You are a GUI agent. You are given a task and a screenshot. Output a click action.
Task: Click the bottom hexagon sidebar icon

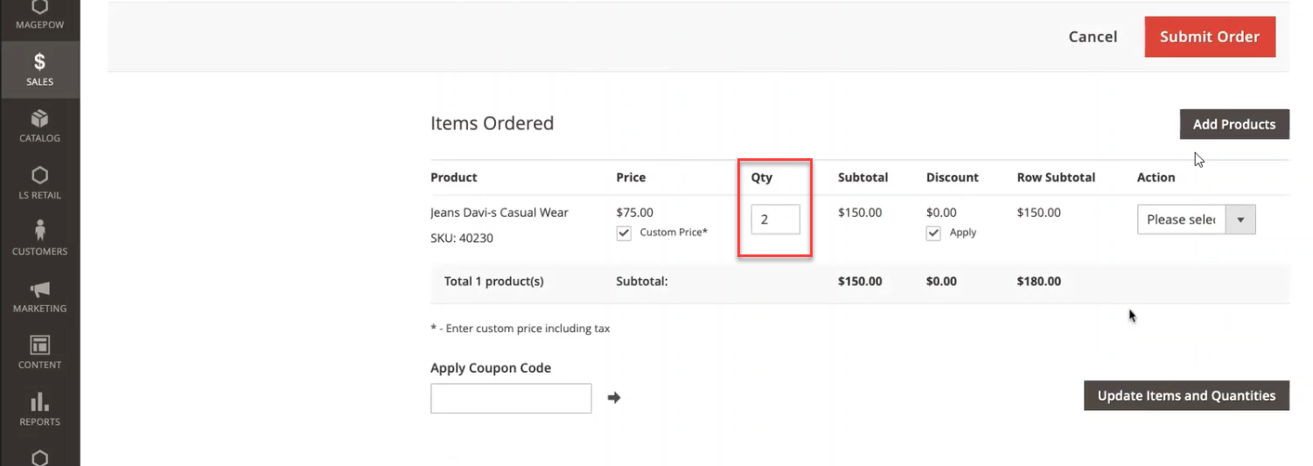pyautogui.click(x=39, y=457)
